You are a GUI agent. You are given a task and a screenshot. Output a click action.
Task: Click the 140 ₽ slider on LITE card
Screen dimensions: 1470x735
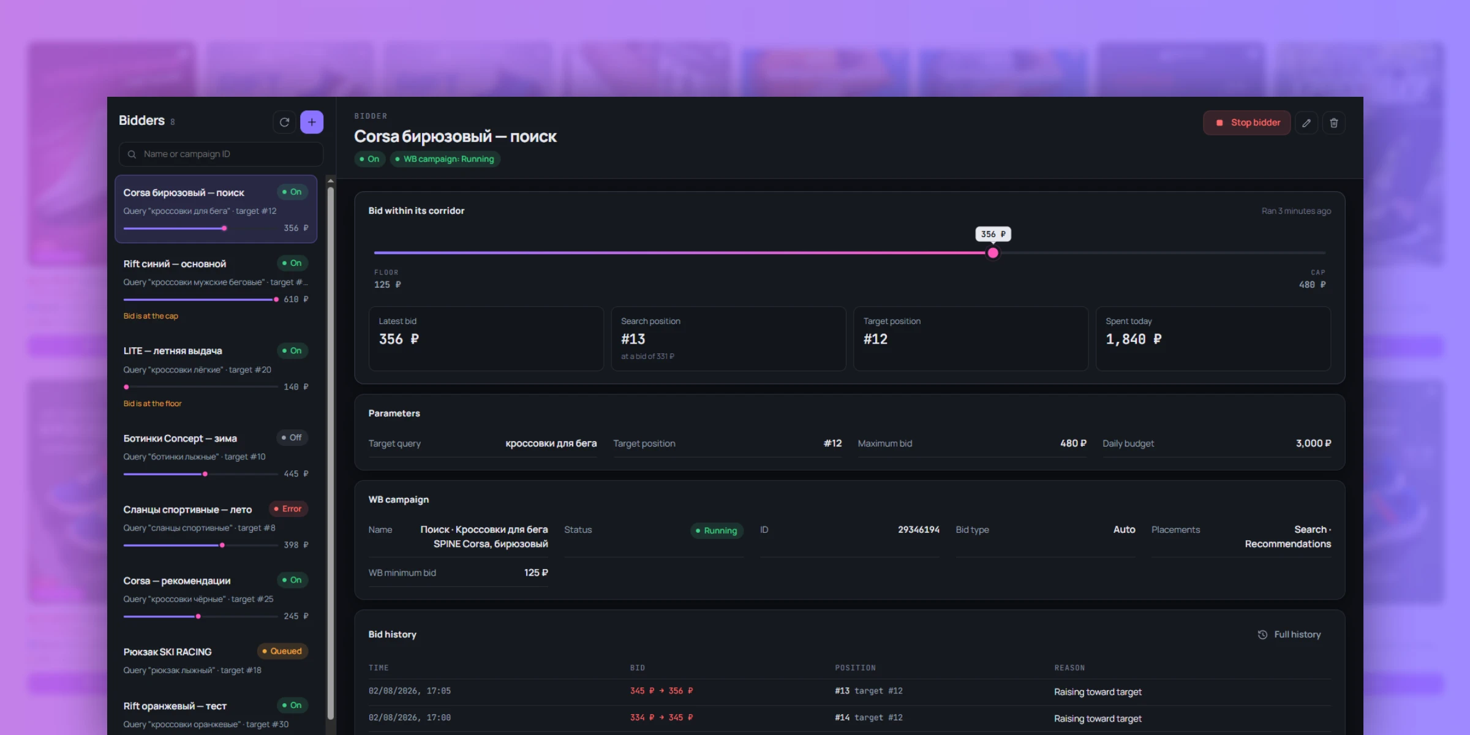200,387
